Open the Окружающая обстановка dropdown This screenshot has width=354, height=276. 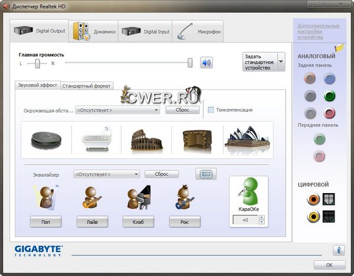coord(117,110)
